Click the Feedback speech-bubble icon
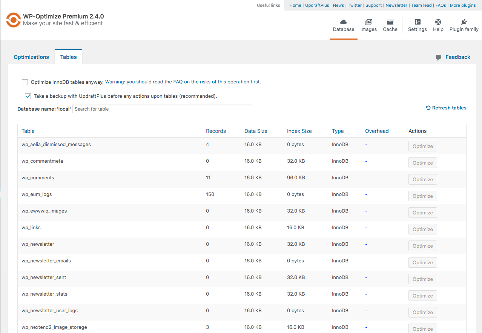Viewport: 482px width, 333px height. (x=438, y=57)
